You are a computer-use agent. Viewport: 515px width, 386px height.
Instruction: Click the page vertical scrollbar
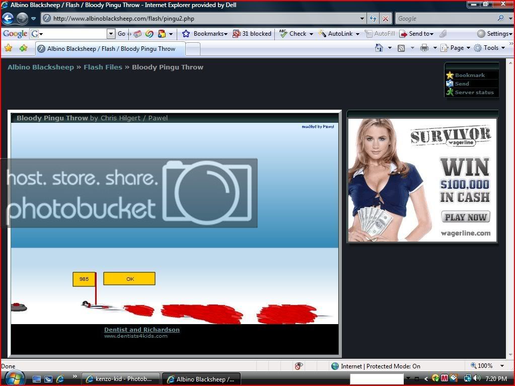(510, 208)
